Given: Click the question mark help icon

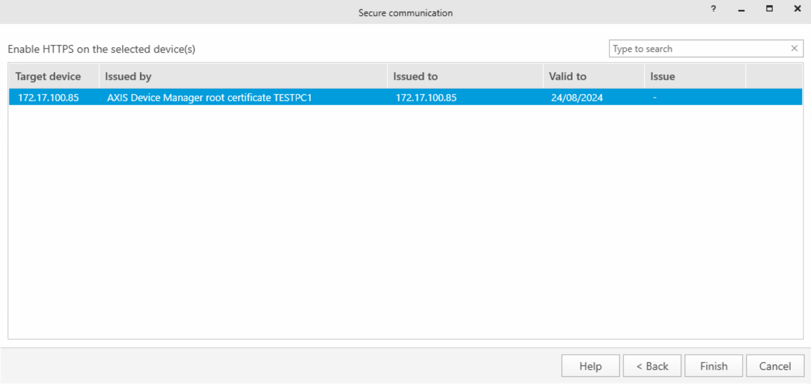Looking at the screenshot, I should (713, 9).
